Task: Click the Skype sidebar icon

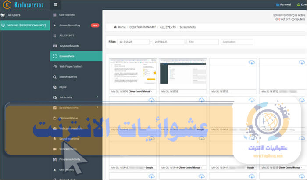Action: coord(54,87)
